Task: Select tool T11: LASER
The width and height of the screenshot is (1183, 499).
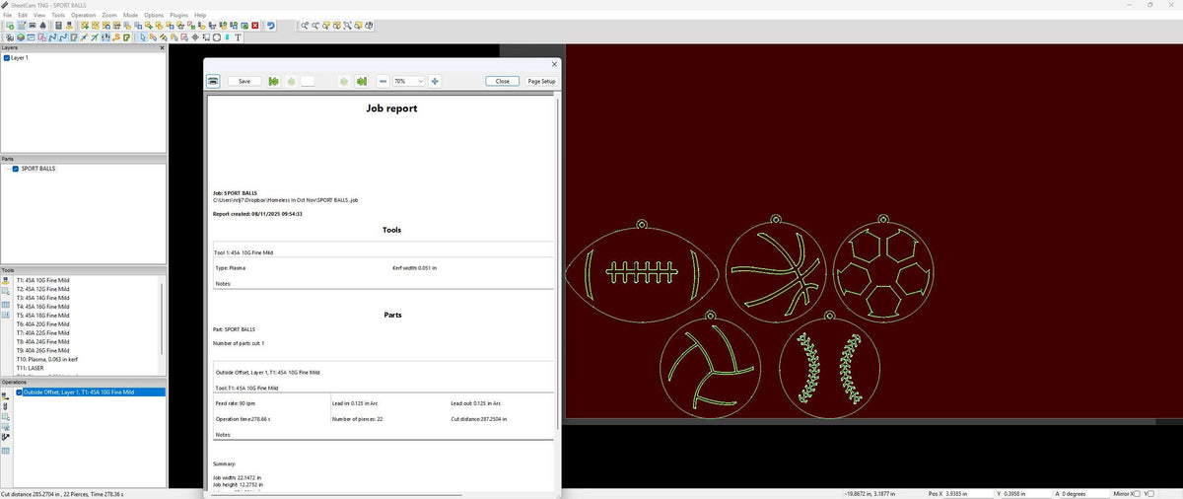Action: coord(30,368)
